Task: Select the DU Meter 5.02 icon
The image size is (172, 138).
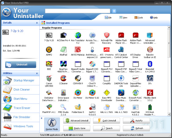Action: (x=92, y=92)
